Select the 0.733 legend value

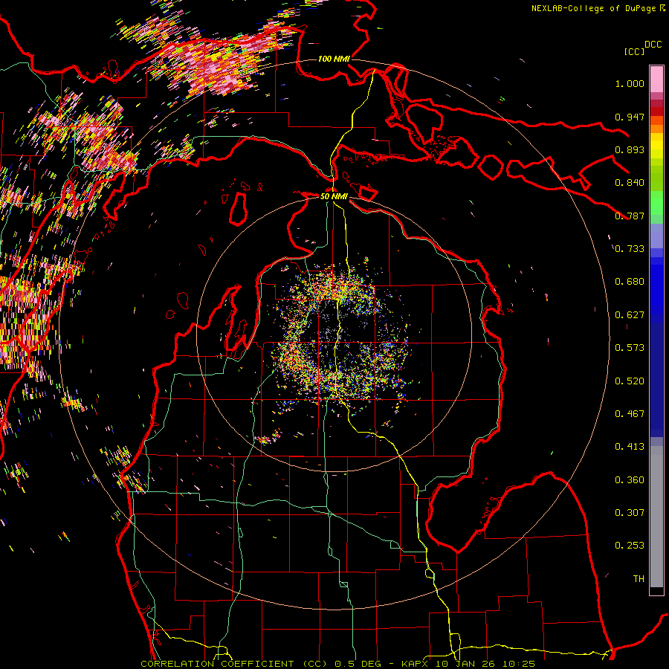pyautogui.click(x=630, y=249)
